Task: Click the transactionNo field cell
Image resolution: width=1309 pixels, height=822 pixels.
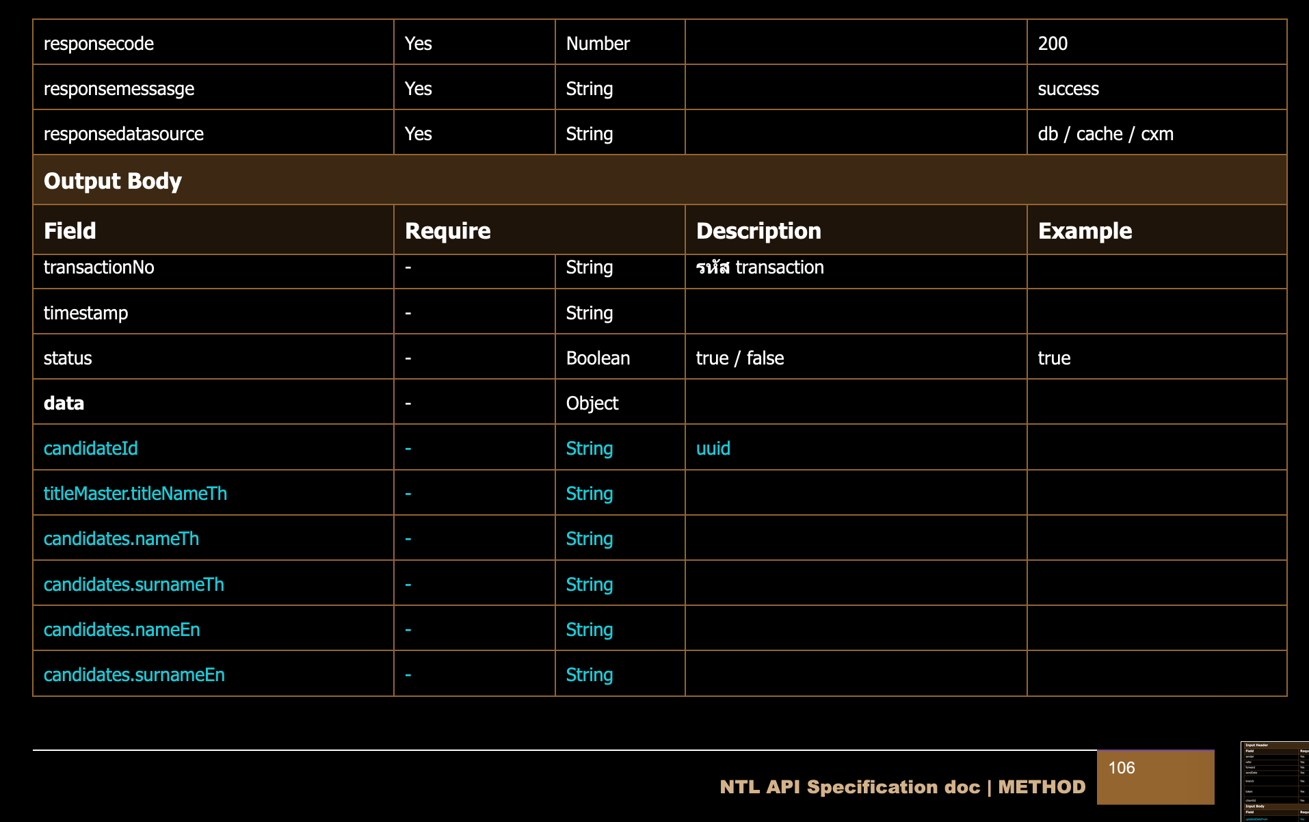Action: click(x=98, y=267)
